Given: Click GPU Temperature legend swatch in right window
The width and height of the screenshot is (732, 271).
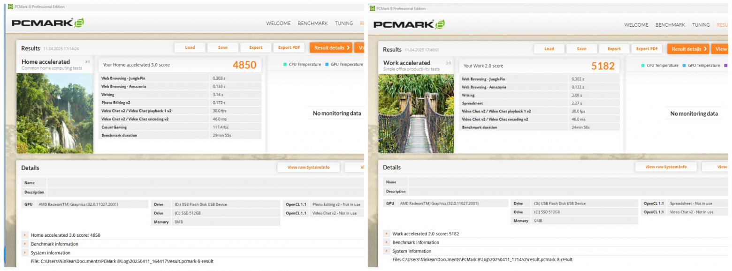Looking at the screenshot, I should coord(684,66).
